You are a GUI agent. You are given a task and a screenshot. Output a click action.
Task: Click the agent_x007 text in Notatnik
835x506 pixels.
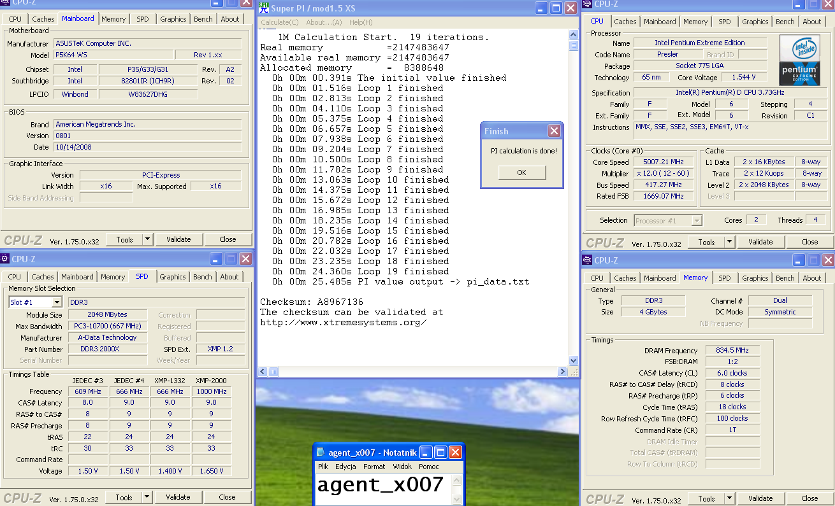pos(380,485)
